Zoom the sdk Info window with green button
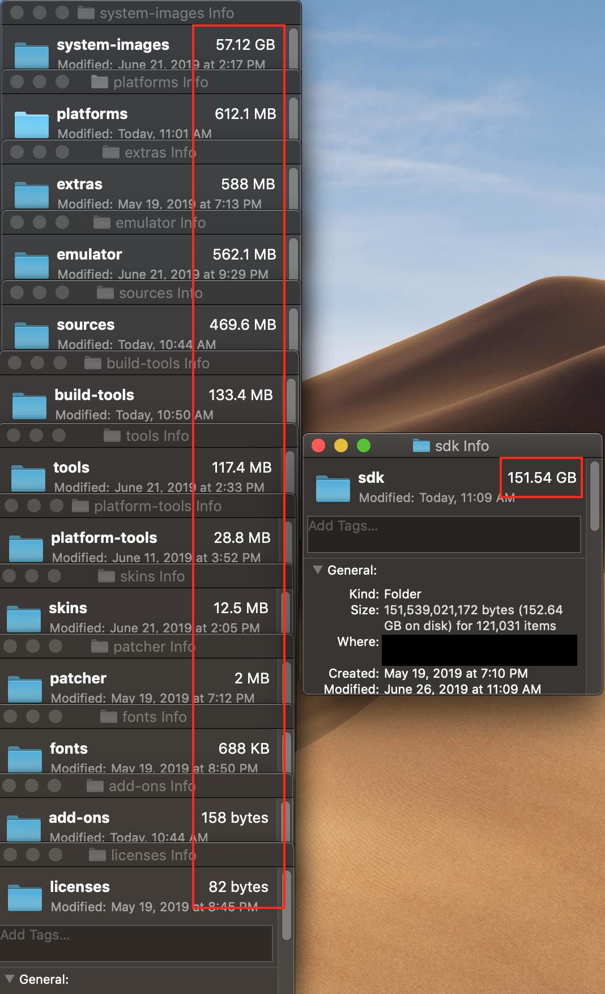Image resolution: width=605 pixels, height=994 pixels. (364, 446)
